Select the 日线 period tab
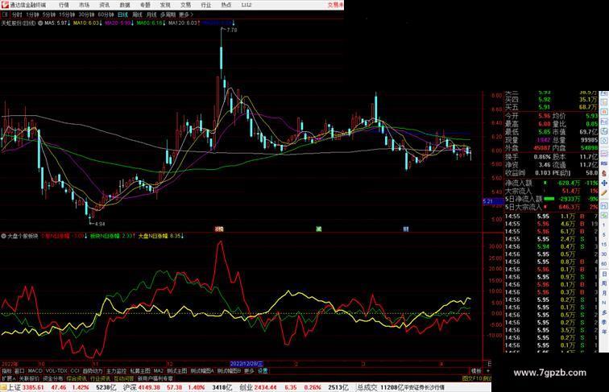 pos(122,14)
